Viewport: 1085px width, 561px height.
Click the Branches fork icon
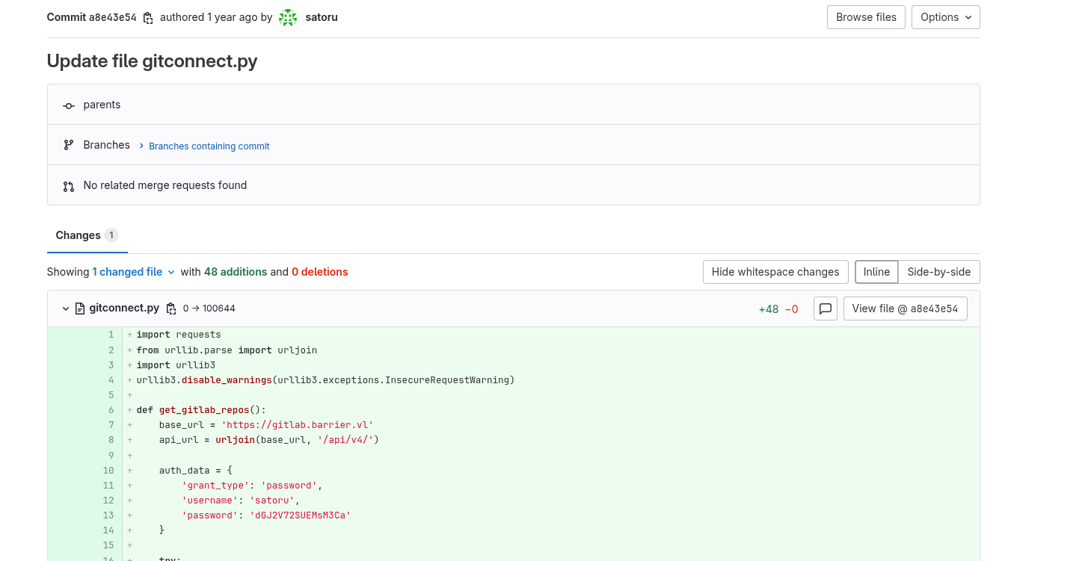(69, 146)
